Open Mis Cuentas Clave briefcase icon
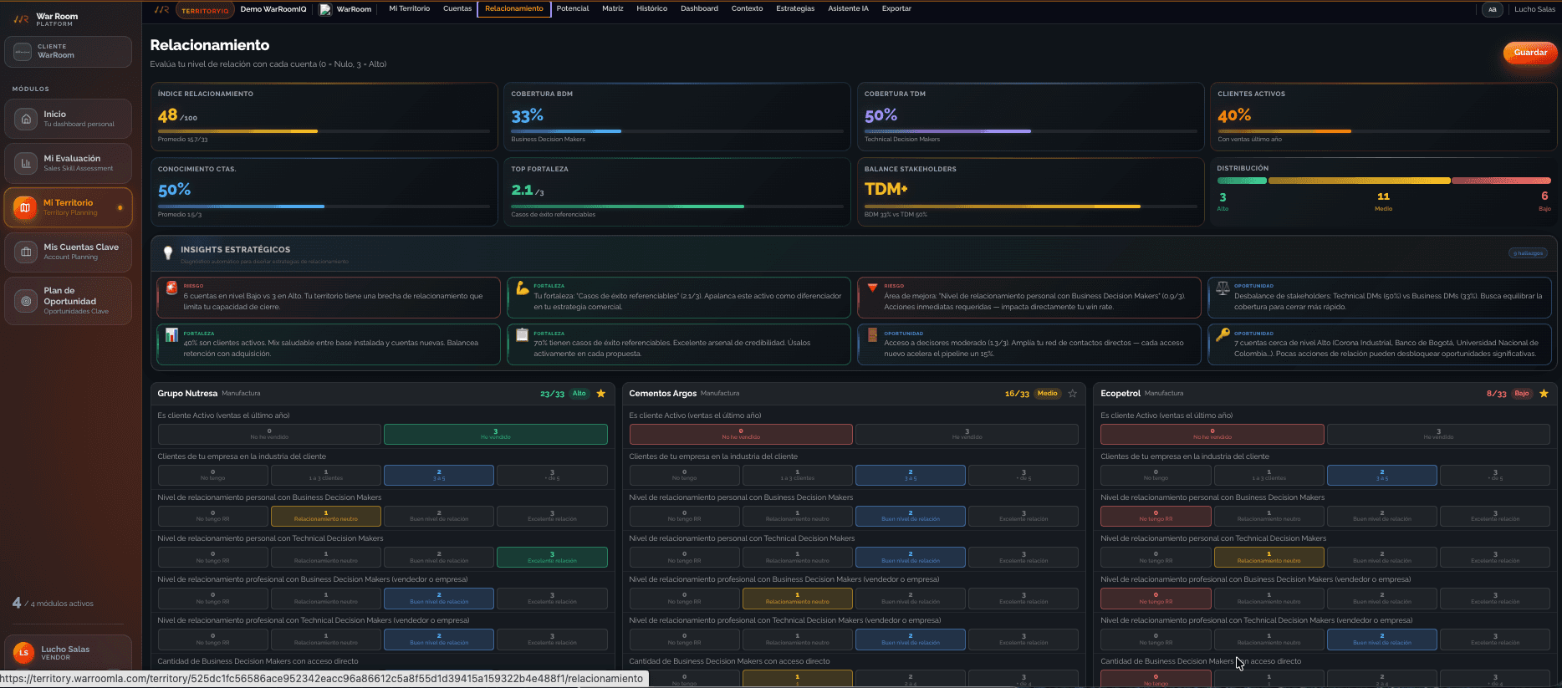 click(26, 252)
